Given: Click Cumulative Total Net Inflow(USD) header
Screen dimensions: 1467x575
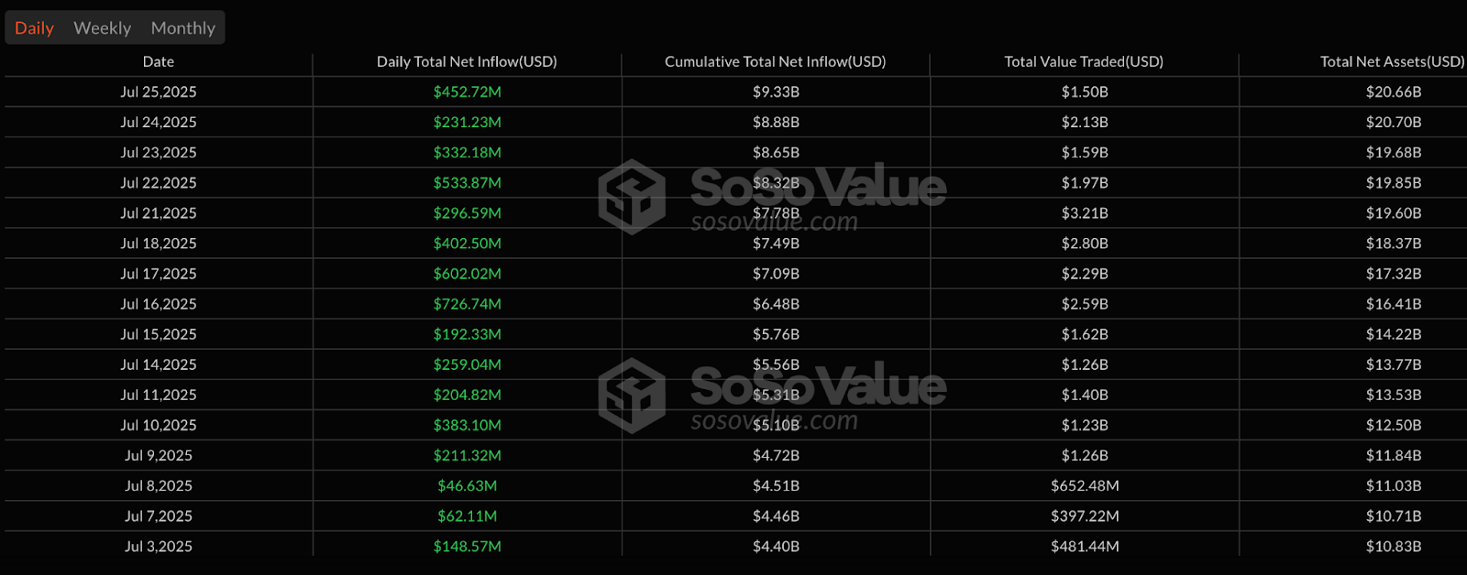Looking at the screenshot, I should [775, 61].
